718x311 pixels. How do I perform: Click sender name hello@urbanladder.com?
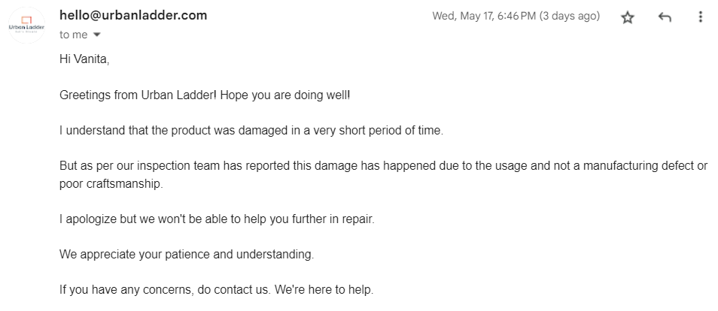pyautogui.click(x=133, y=15)
